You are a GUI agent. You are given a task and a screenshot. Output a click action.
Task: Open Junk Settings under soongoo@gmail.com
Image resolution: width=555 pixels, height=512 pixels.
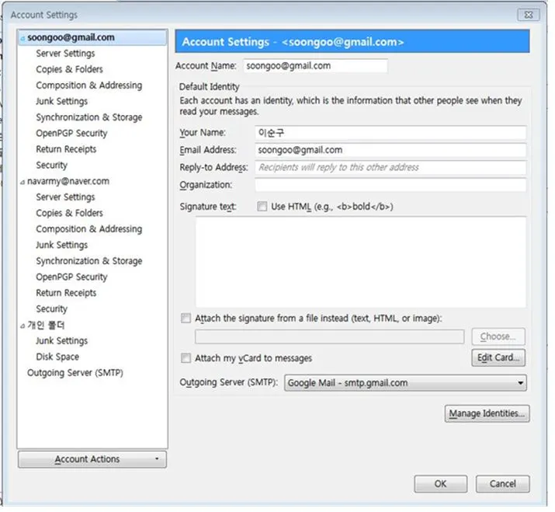pyautogui.click(x=61, y=101)
